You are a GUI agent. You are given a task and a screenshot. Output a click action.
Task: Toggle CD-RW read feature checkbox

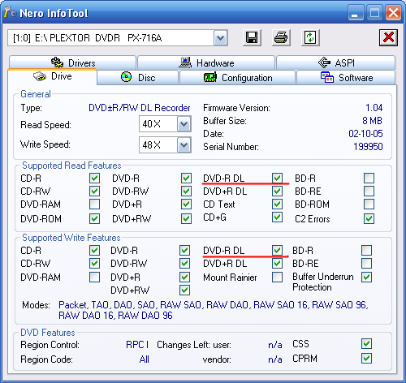tap(94, 191)
